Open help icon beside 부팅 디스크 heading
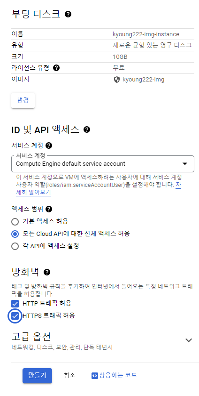 coord(68,14)
